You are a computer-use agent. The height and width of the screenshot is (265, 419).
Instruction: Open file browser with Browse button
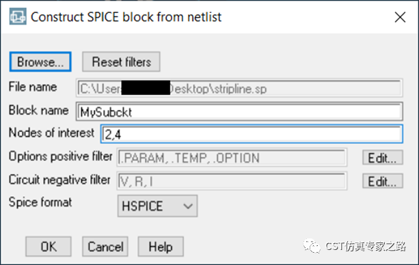[x=40, y=62]
